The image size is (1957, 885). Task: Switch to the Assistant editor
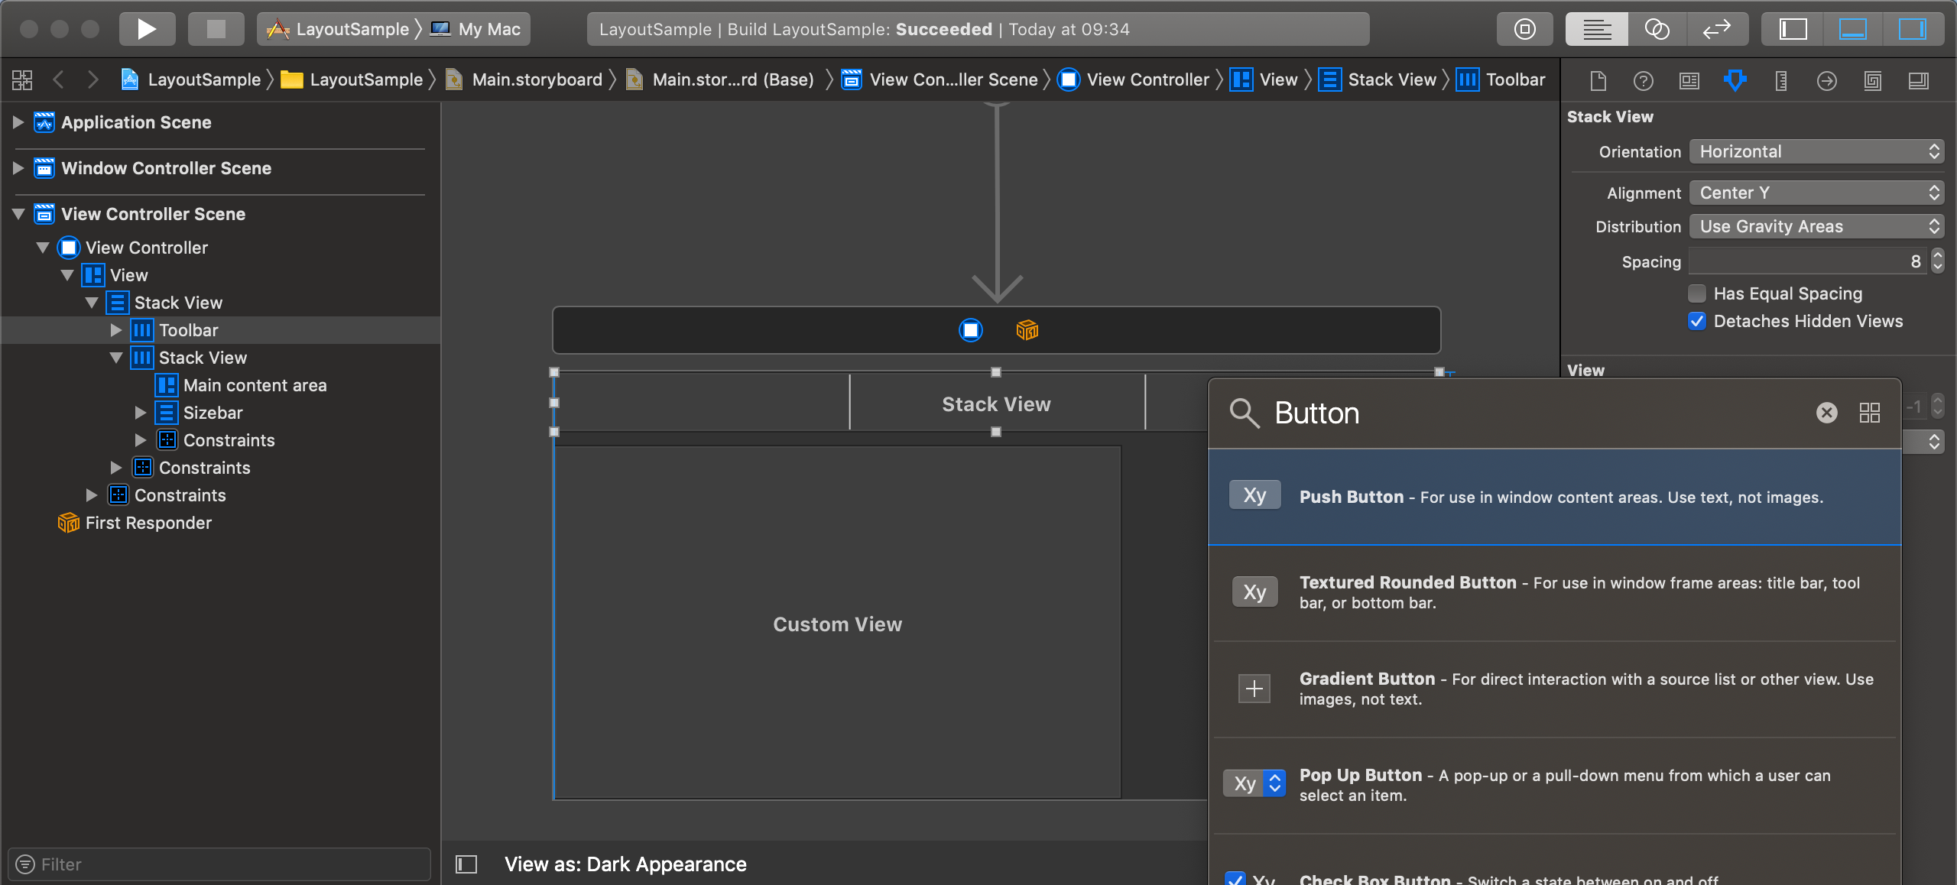click(1656, 28)
